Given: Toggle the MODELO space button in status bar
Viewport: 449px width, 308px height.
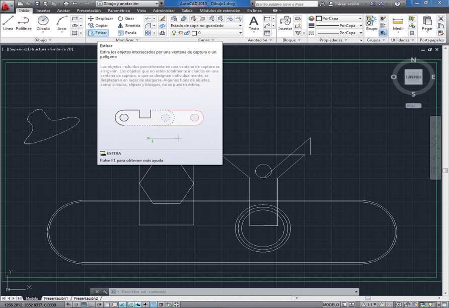Looking at the screenshot, I should pos(331,304).
